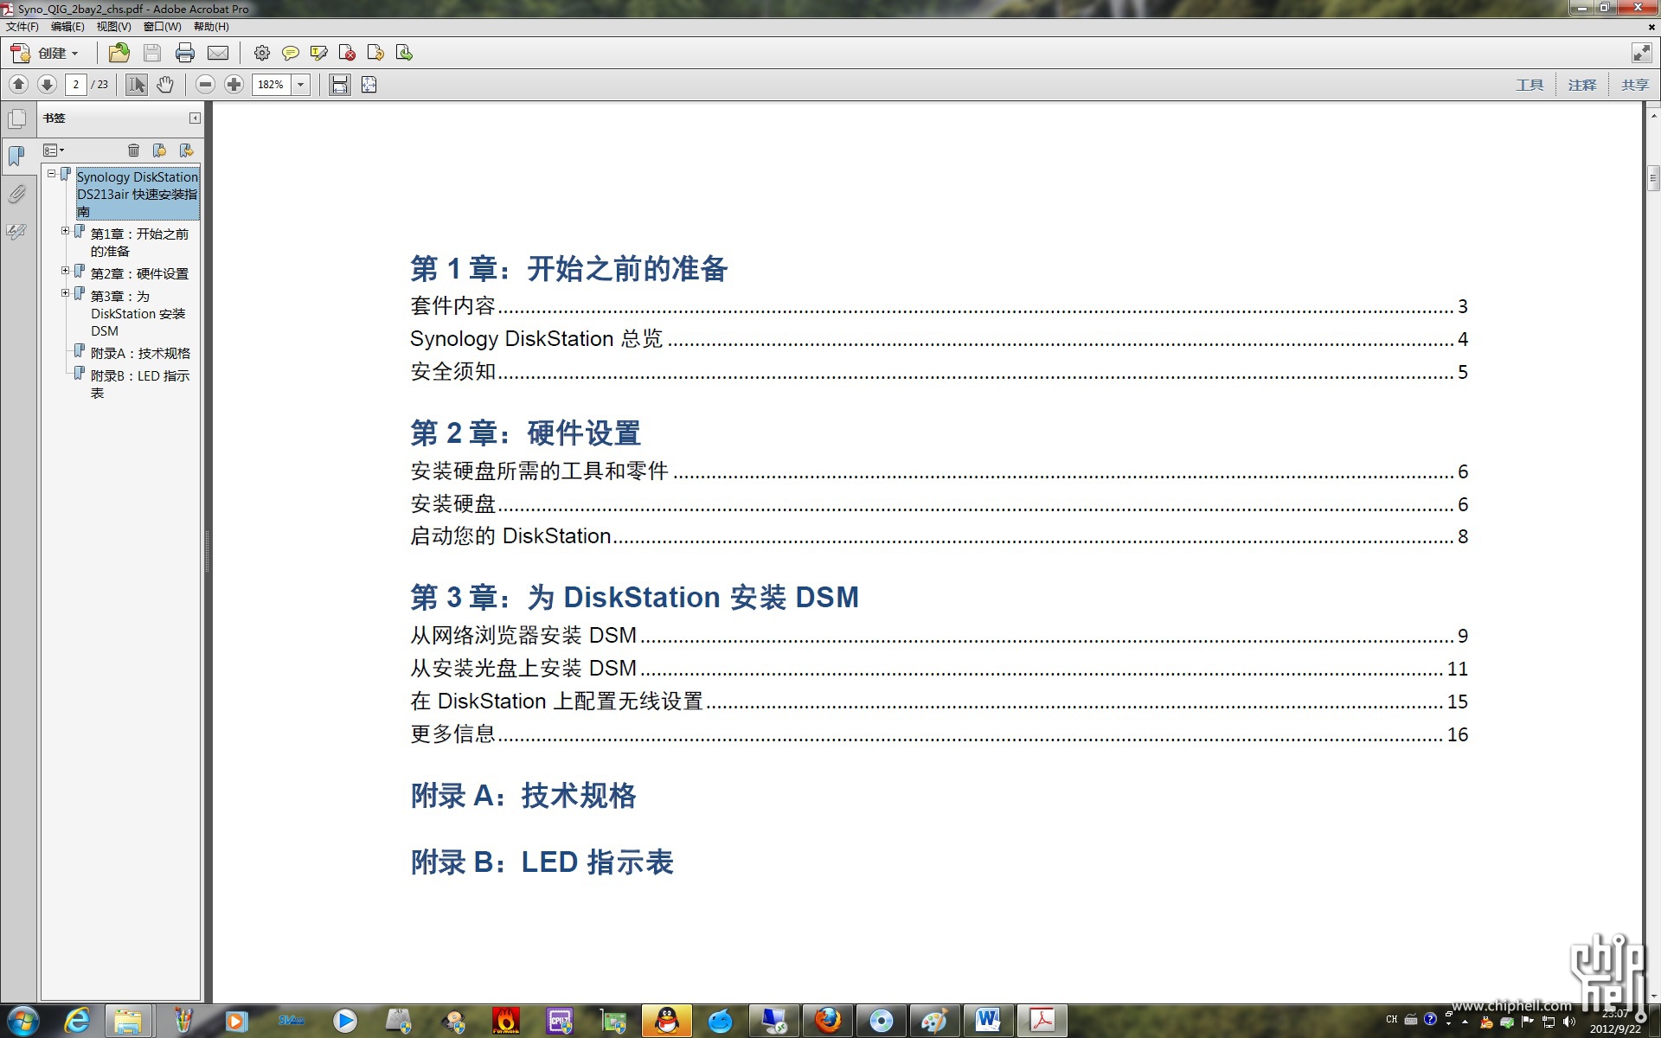Click the delete page icon

(x=348, y=54)
